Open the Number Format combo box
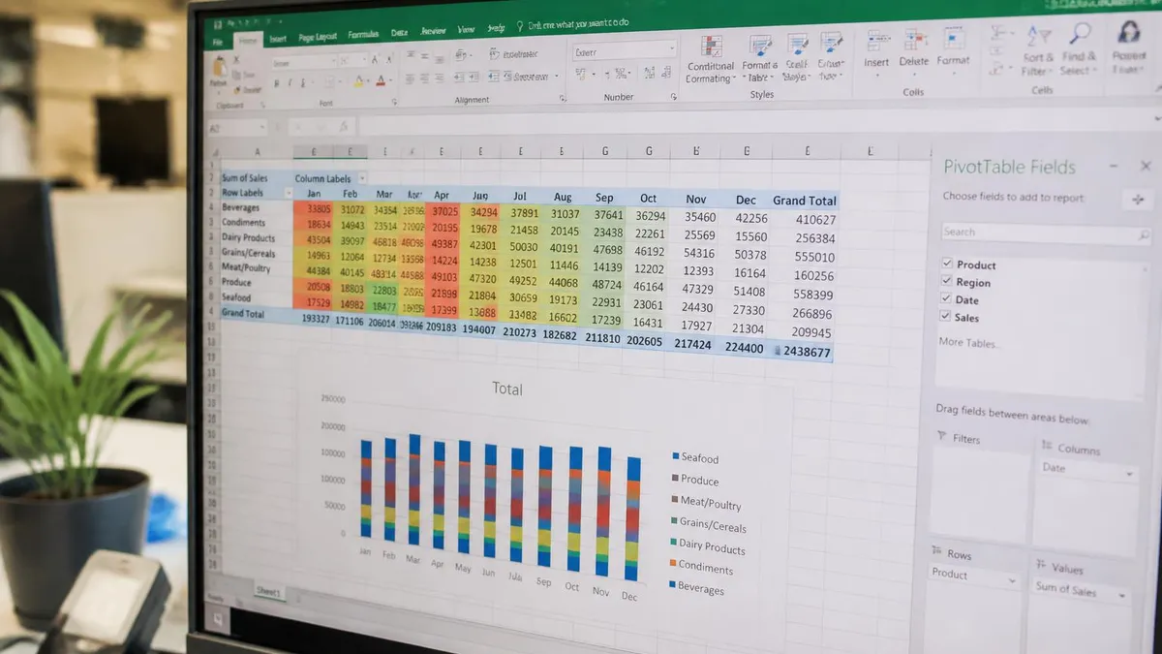The height and width of the screenshot is (654, 1162). pos(624,49)
